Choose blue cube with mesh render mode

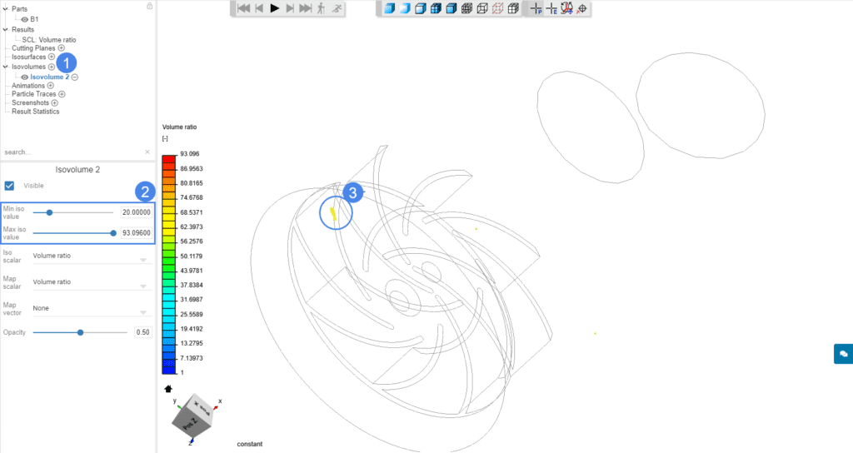436,8
